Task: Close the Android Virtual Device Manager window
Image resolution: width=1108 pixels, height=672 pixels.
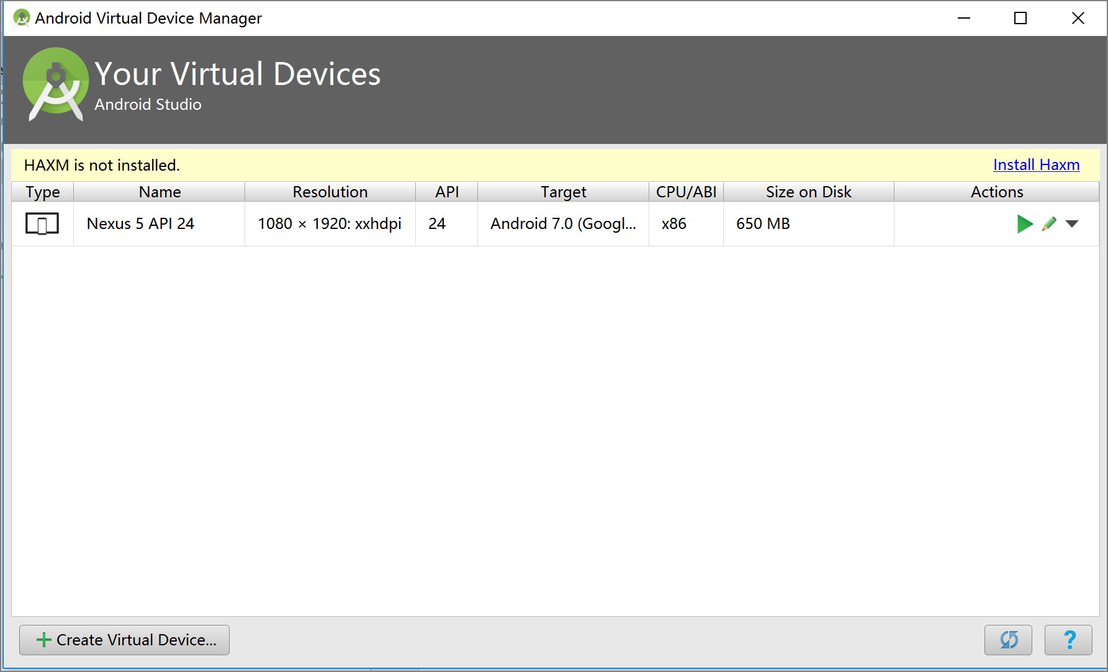Action: (x=1078, y=18)
